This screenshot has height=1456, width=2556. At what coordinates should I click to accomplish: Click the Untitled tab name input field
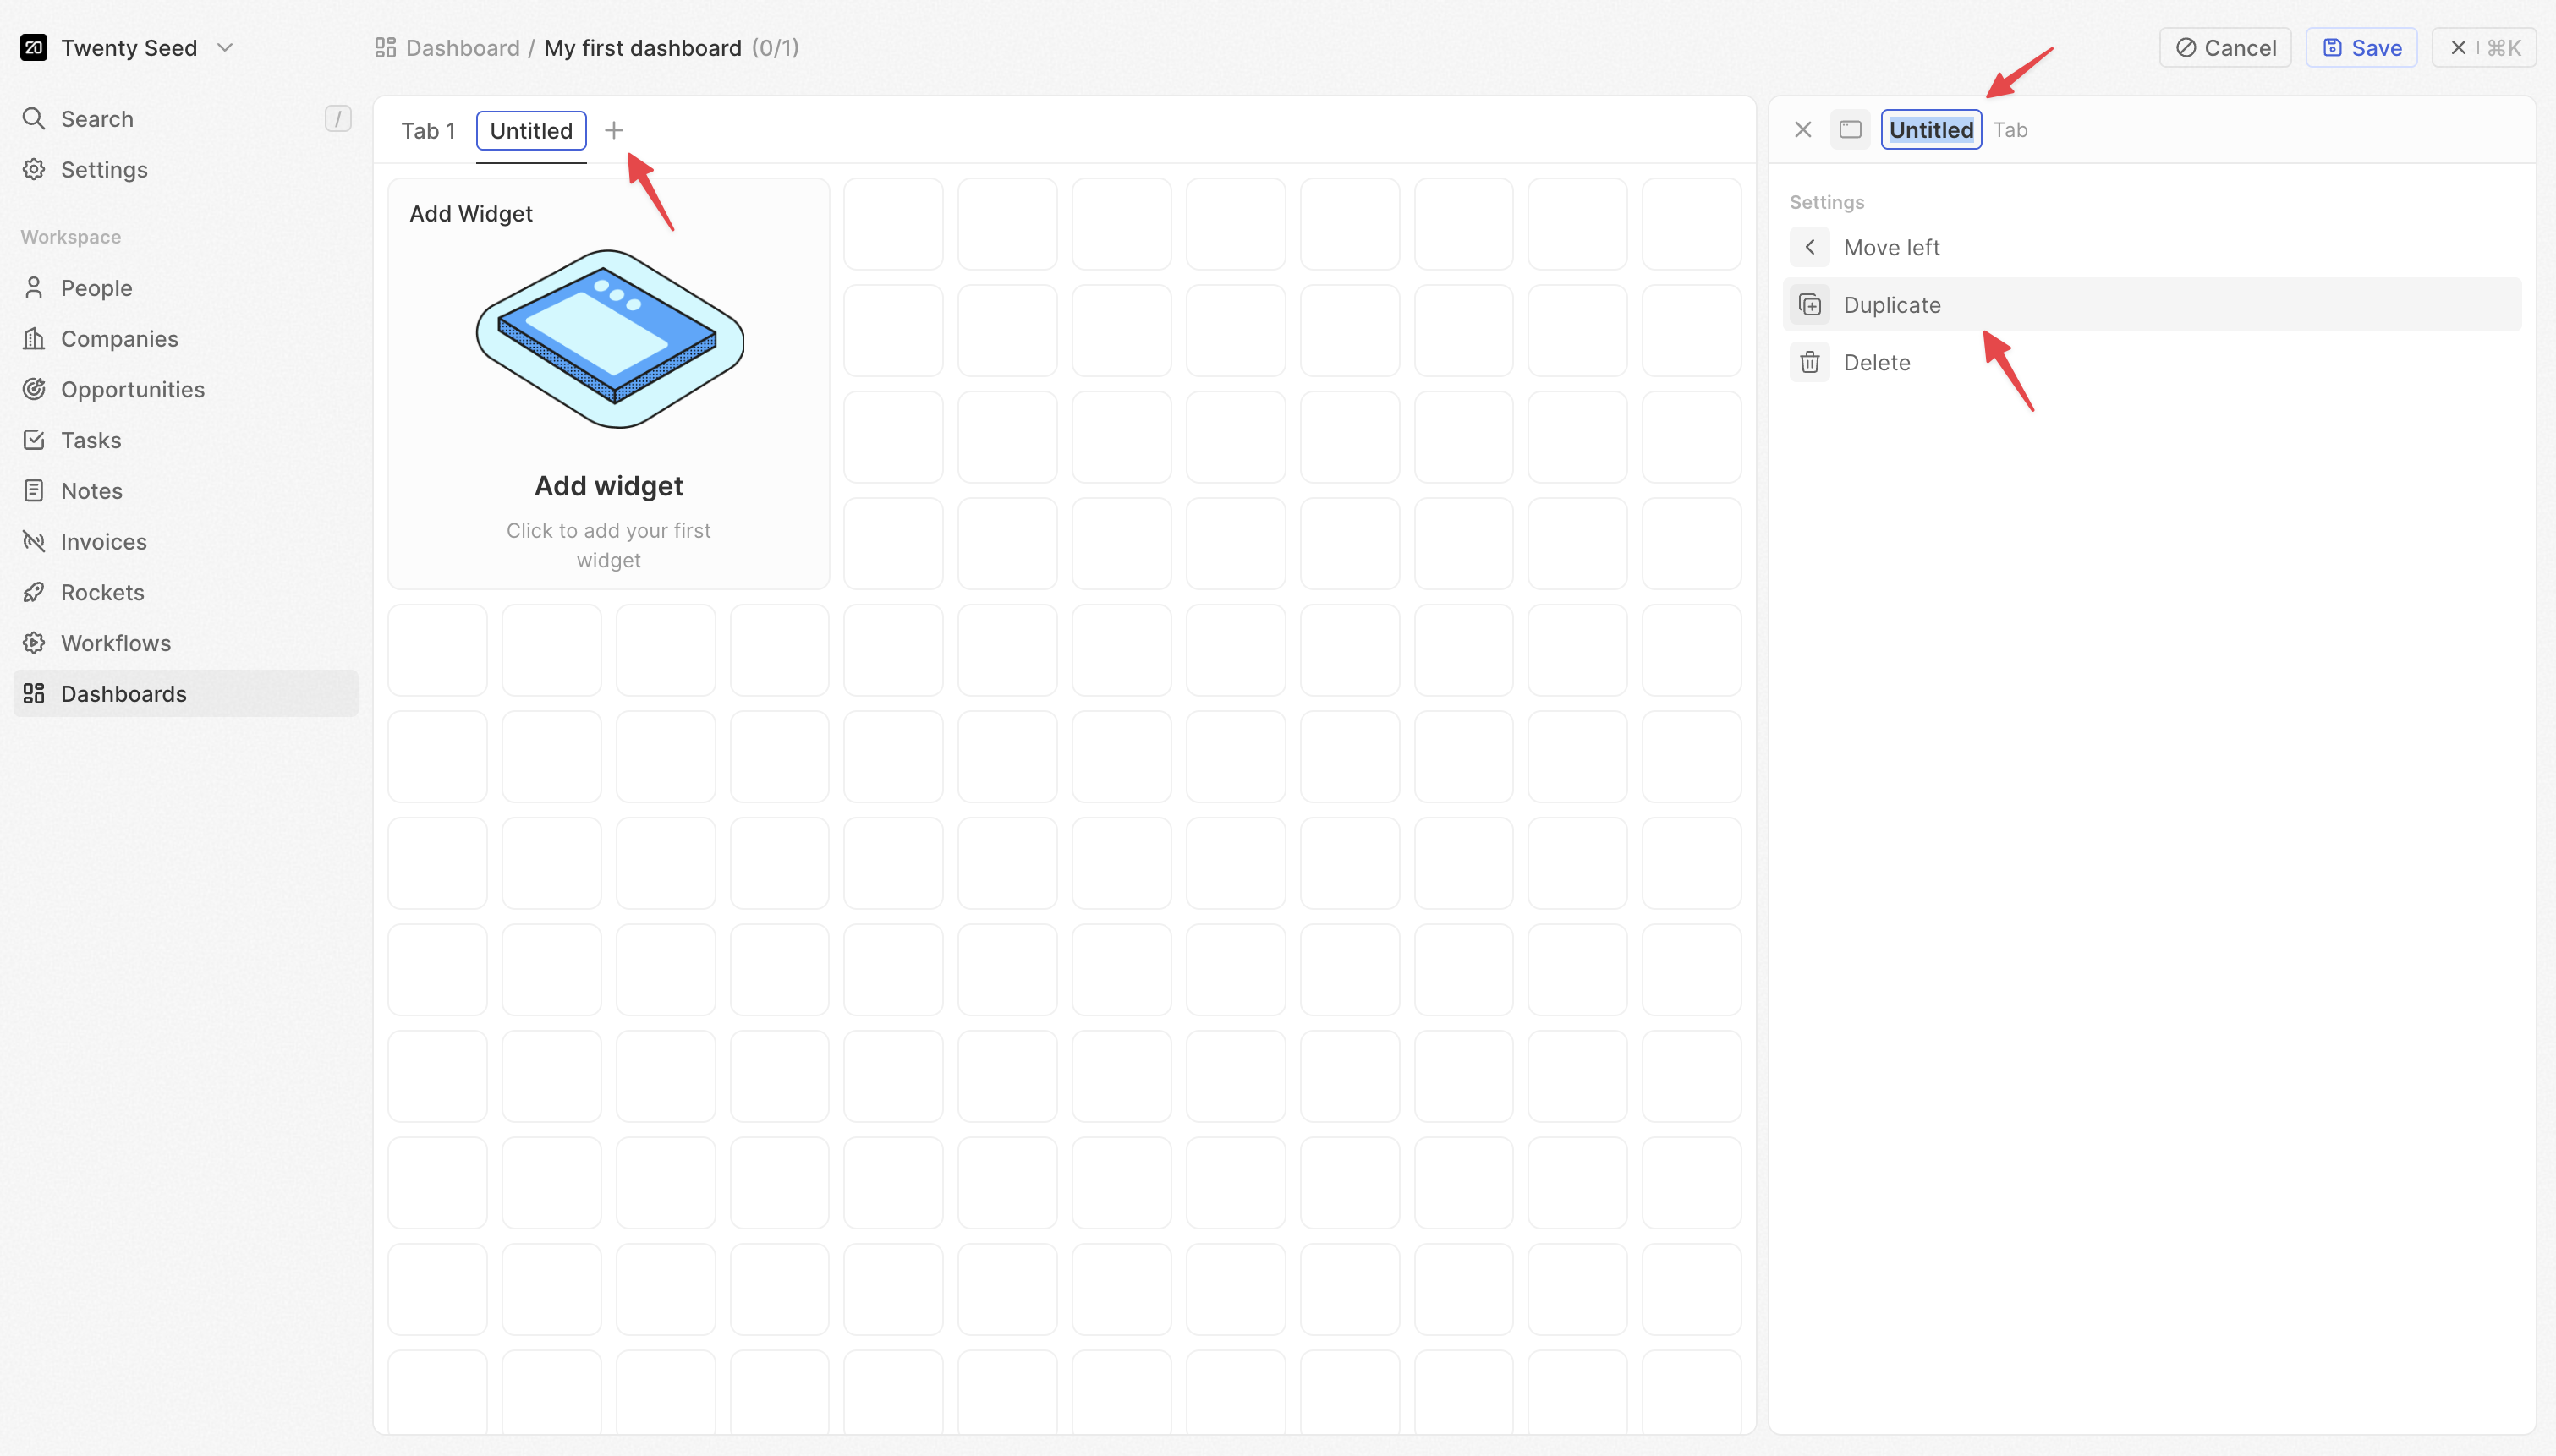pos(1930,130)
